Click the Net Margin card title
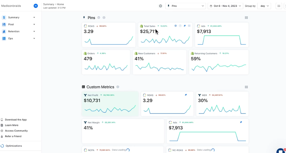 point(94,123)
